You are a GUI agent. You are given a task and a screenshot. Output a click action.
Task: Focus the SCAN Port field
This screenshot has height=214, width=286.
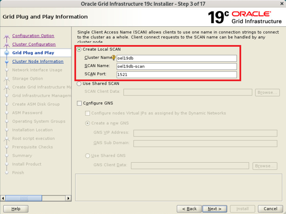[177, 75]
